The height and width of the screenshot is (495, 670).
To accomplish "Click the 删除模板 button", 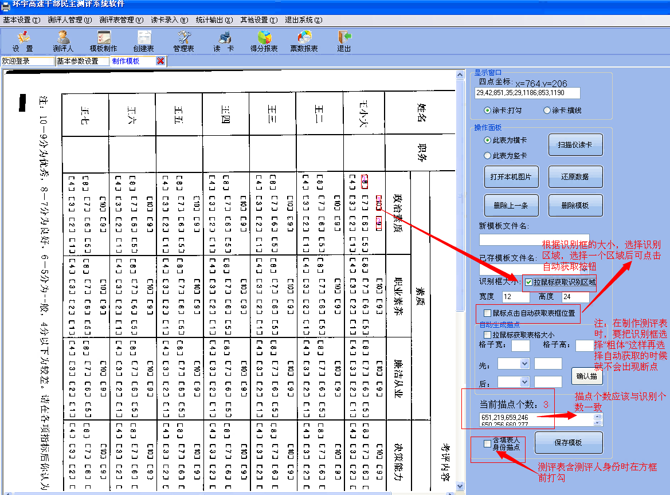I will click(575, 206).
